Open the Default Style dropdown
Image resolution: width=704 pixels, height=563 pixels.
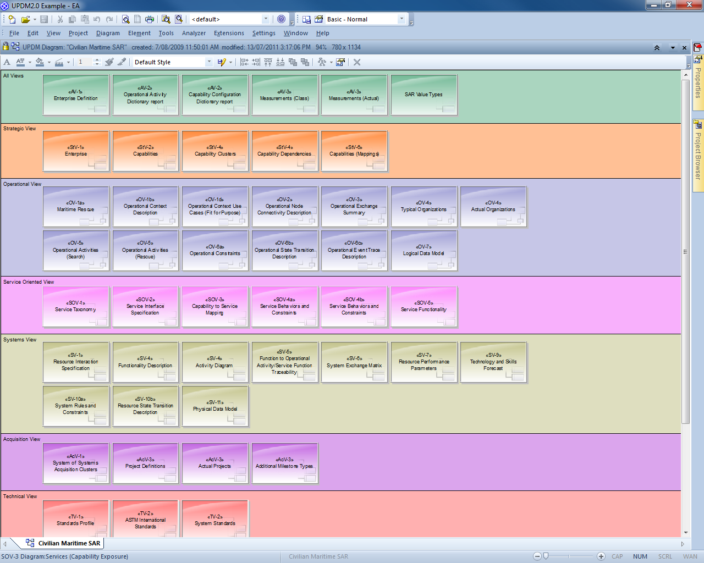click(x=208, y=62)
